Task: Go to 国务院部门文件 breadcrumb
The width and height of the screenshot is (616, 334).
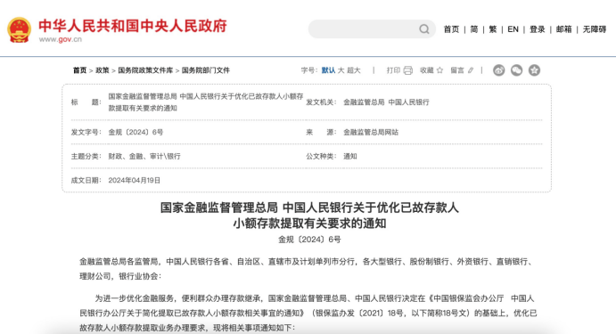Action: pos(205,70)
